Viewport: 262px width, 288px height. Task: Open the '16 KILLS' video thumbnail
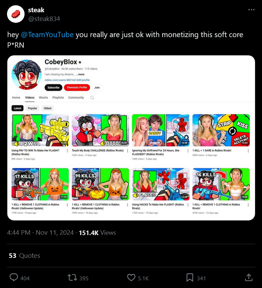(221, 184)
